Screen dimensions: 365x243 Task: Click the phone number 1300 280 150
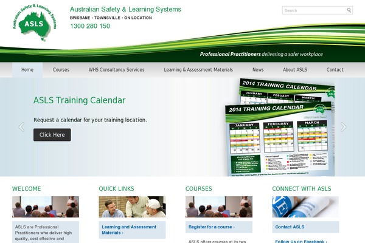[90, 26]
